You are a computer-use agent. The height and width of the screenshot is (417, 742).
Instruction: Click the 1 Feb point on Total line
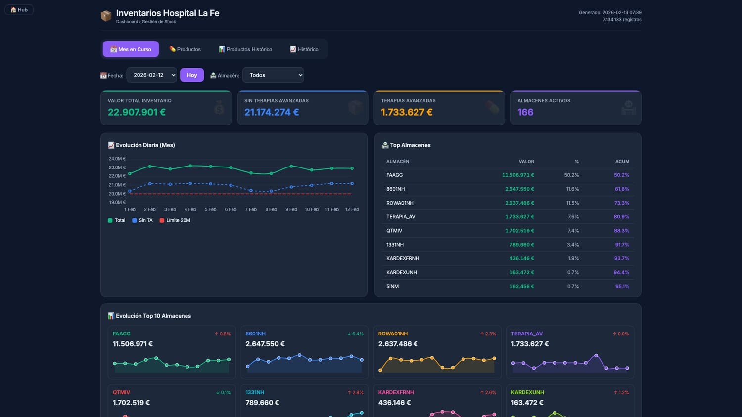130,173
